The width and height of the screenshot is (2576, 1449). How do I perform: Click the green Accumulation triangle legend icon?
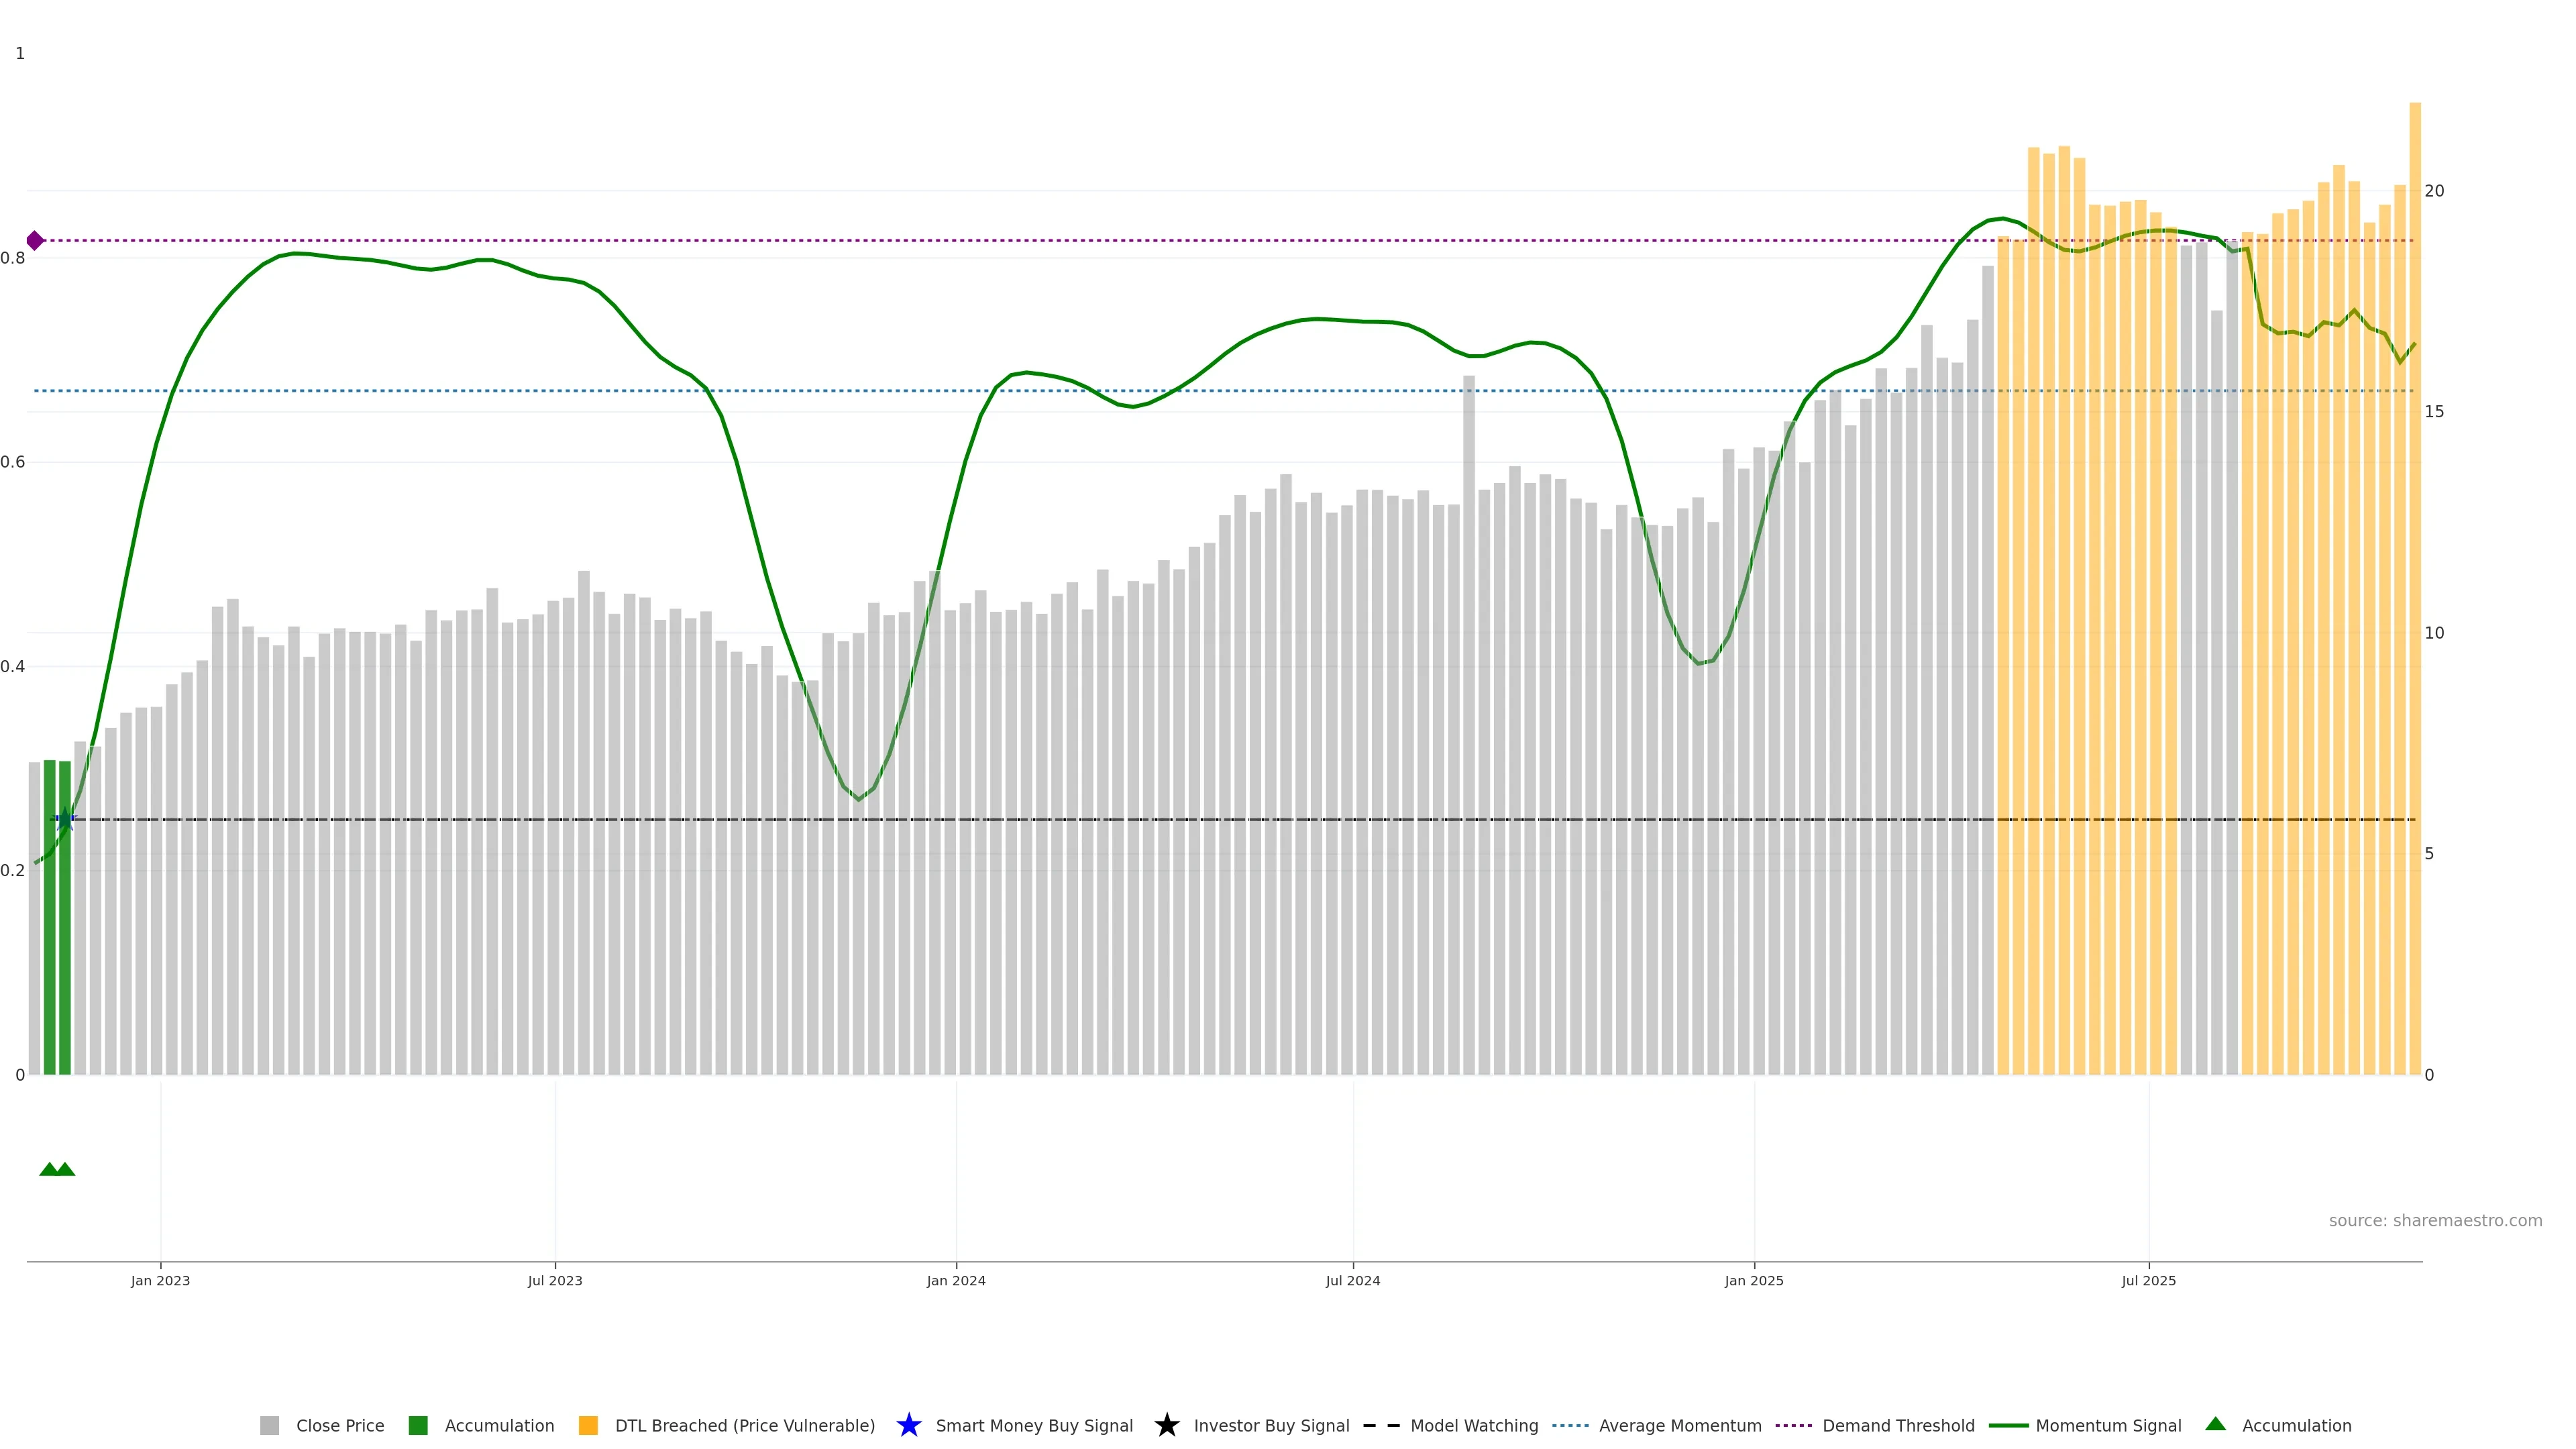(x=2215, y=1424)
